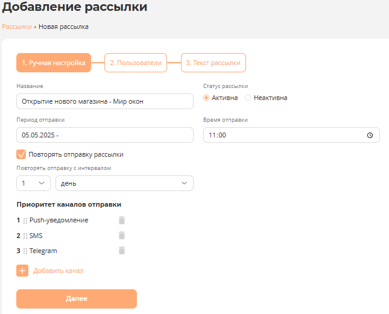Click the Название input field

pyautogui.click(x=105, y=101)
